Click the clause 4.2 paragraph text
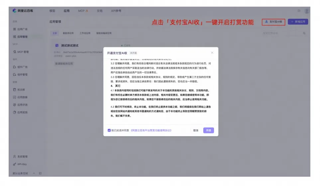320x186 pixels. 161,111
